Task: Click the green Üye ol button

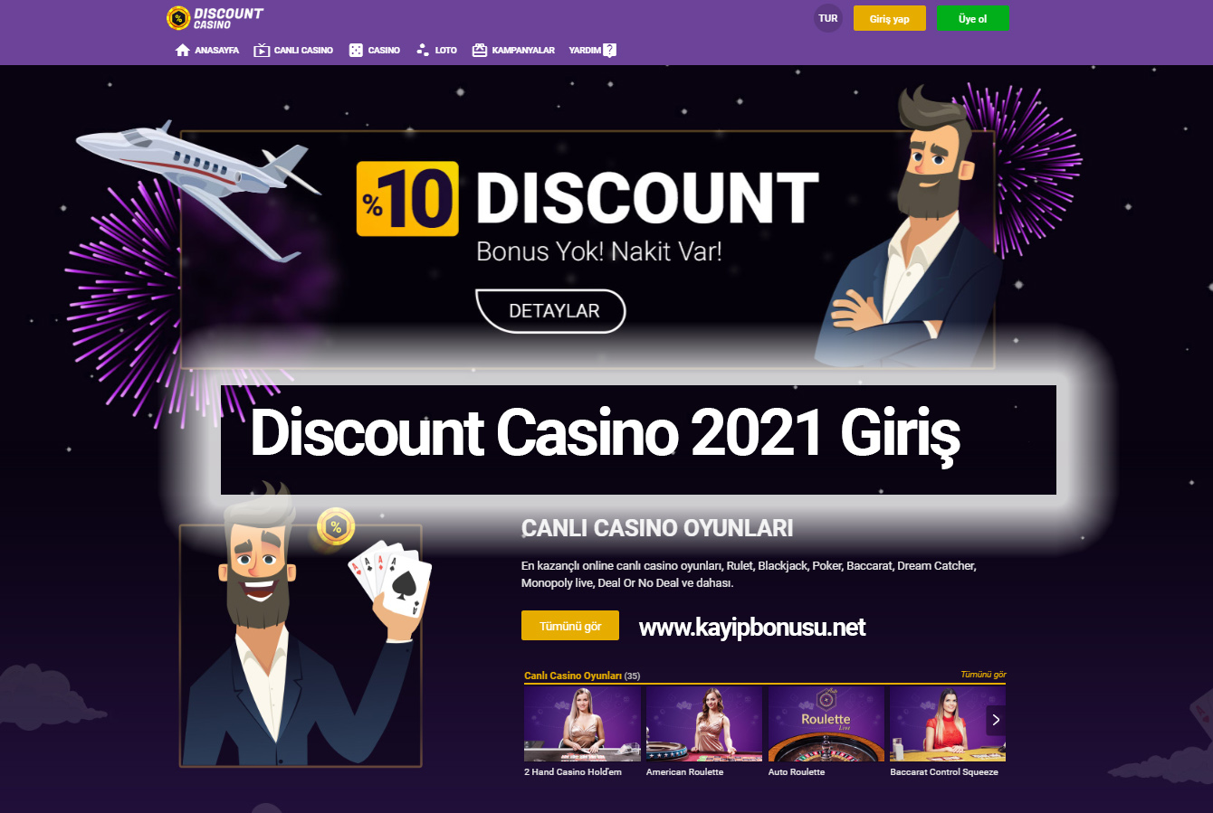Action: (x=973, y=18)
